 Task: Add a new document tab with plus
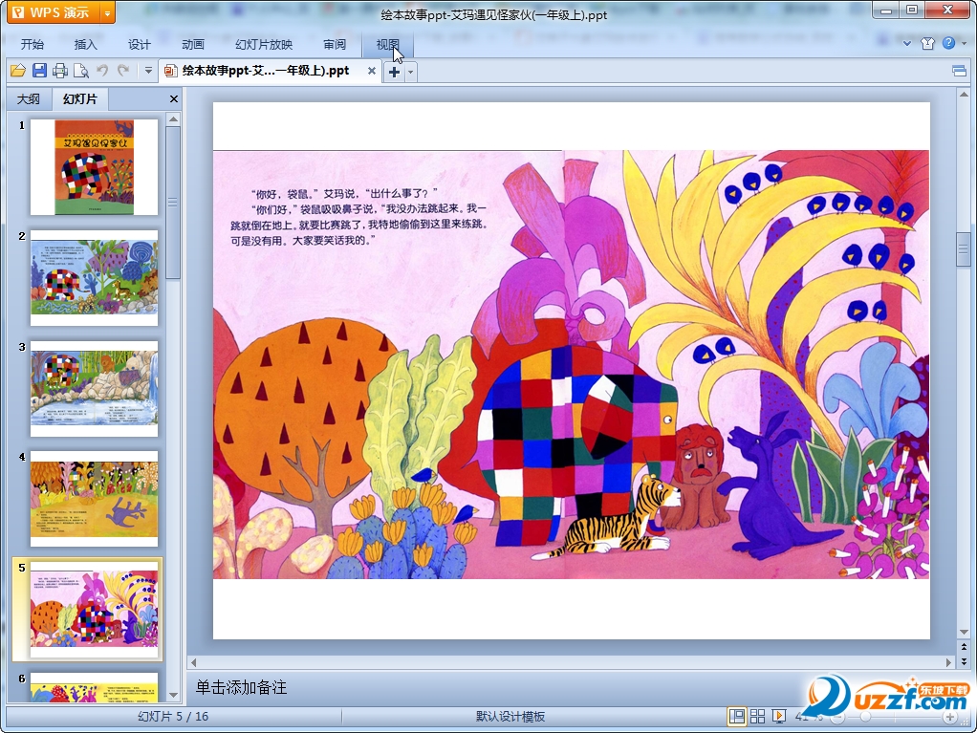tap(395, 72)
